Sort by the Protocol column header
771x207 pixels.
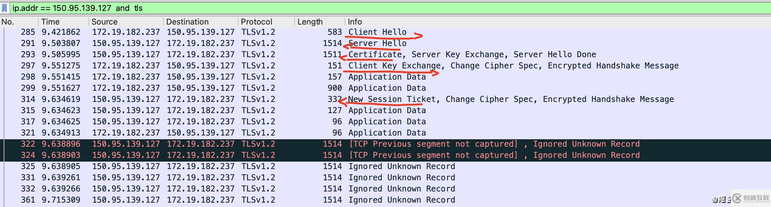(256, 22)
